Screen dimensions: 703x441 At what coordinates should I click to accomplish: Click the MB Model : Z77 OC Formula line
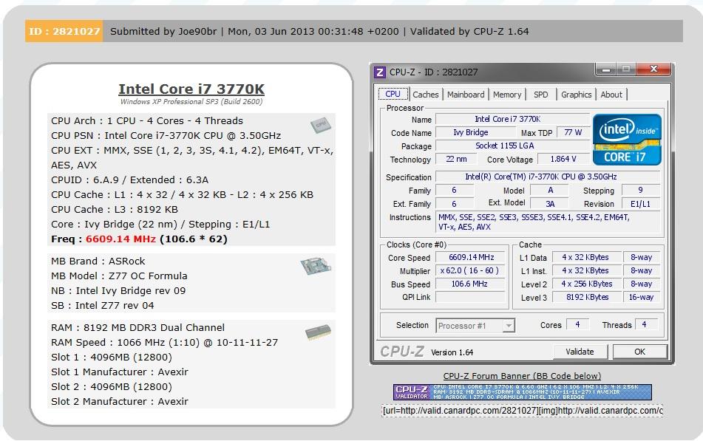coord(119,276)
